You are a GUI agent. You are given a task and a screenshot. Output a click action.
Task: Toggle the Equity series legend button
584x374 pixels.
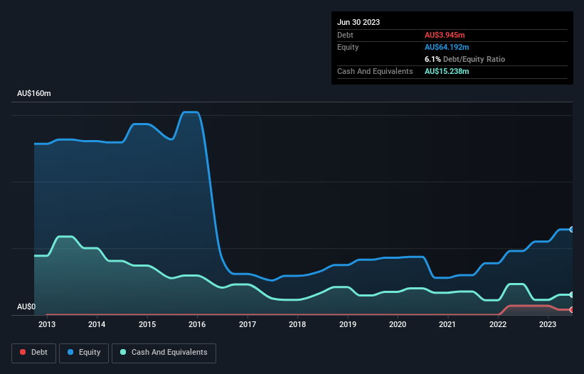click(x=84, y=353)
